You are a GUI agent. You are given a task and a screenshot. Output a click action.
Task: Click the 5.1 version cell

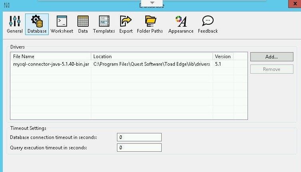pyautogui.click(x=223, y=64)
